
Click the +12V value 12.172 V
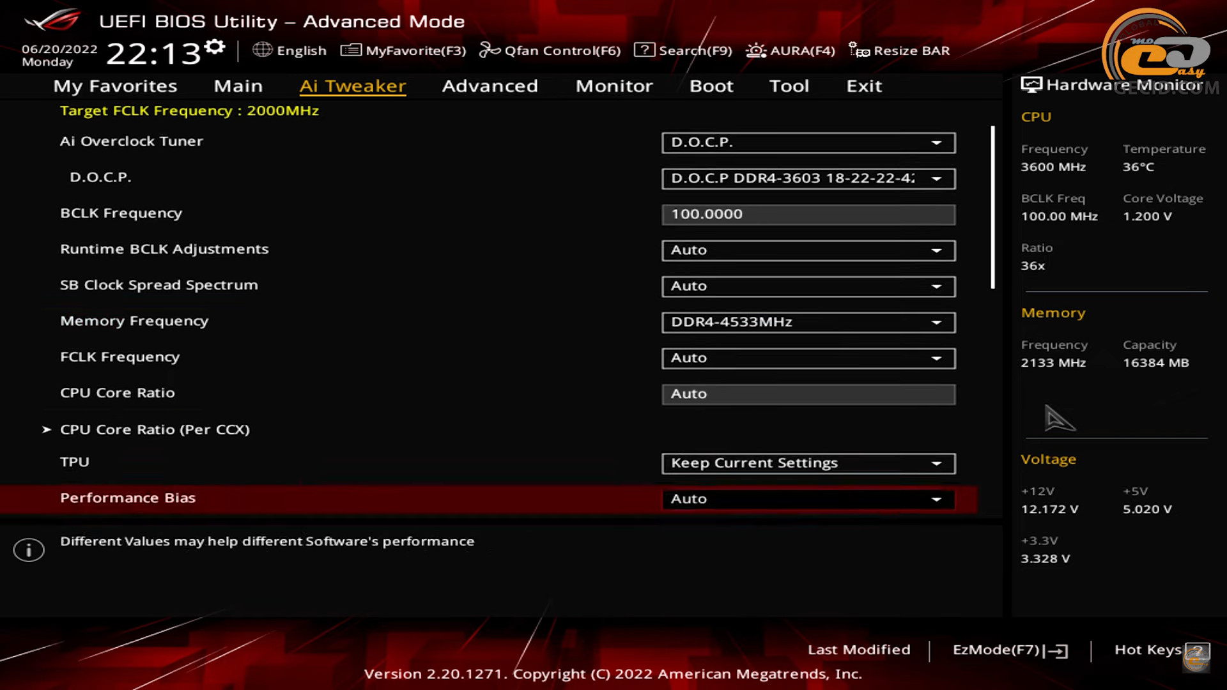(1049, 509)
